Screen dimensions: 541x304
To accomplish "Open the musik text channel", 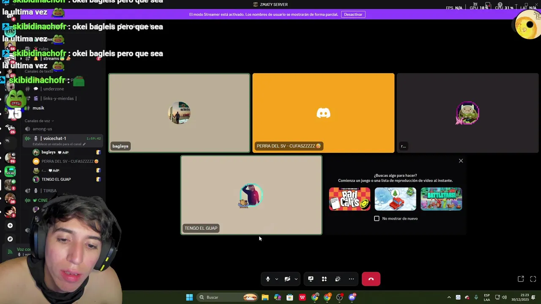I will tap(38, 108).
